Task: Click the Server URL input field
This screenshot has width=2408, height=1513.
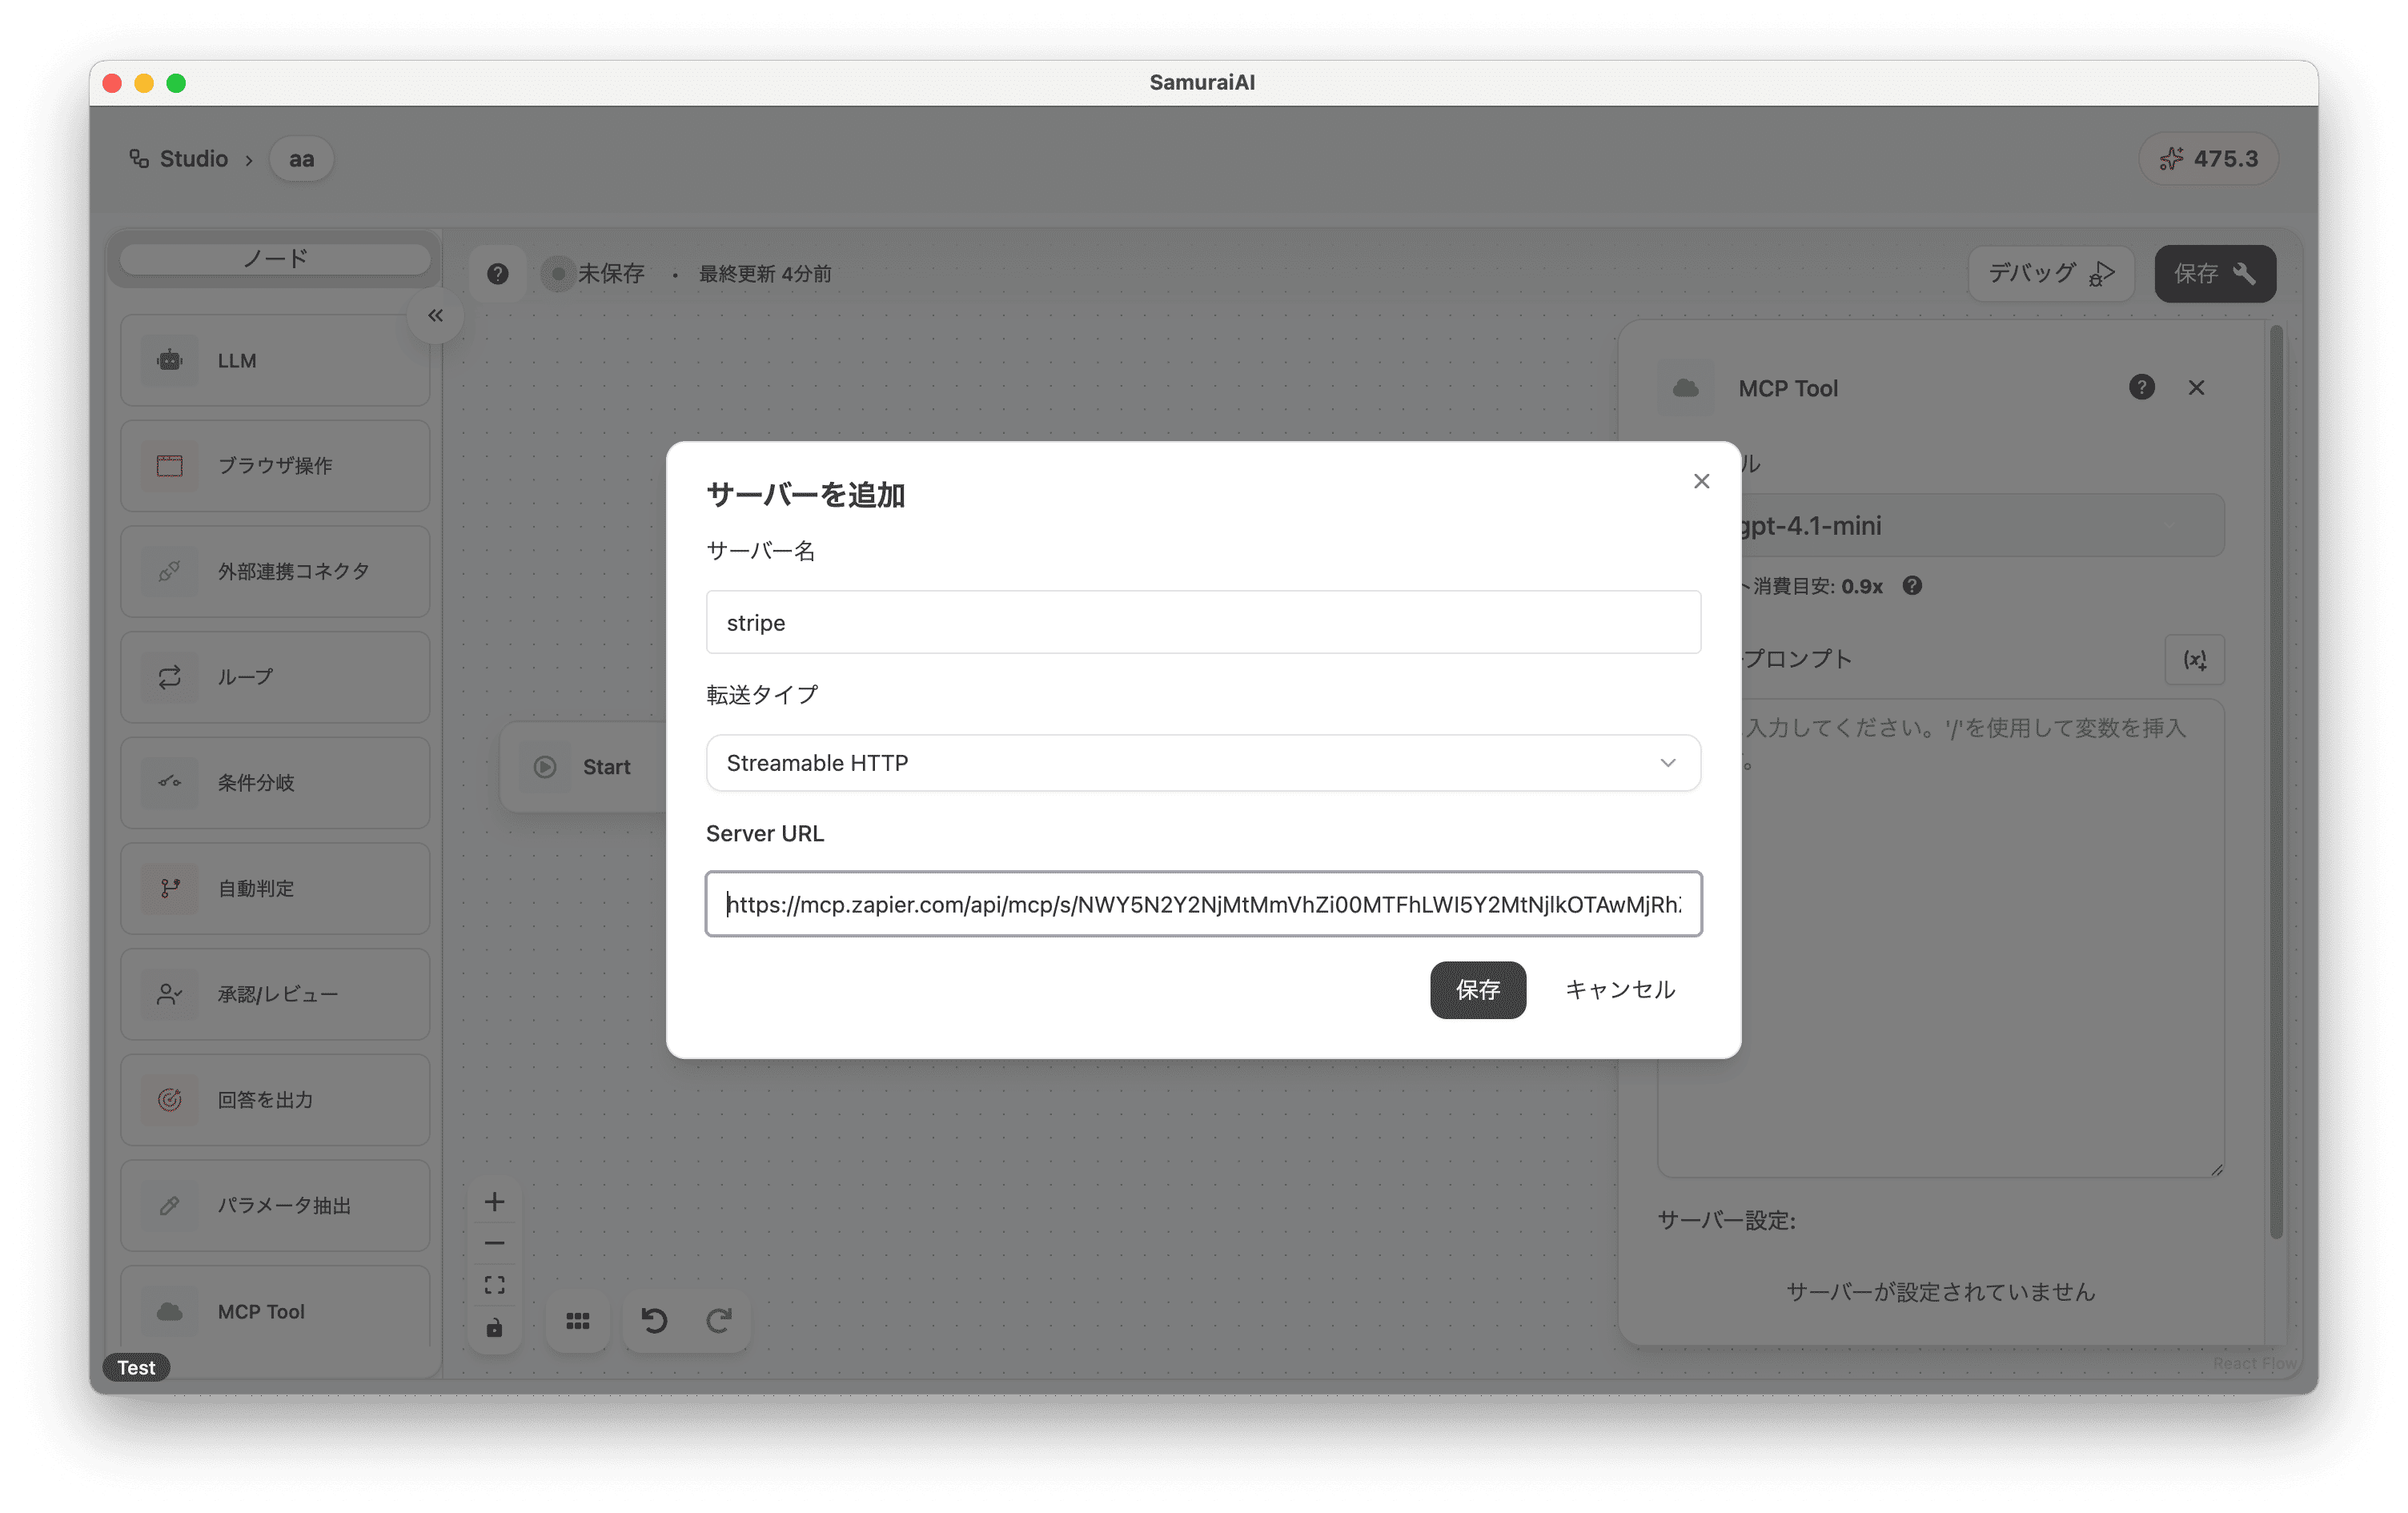Action: click(1203, 904)
